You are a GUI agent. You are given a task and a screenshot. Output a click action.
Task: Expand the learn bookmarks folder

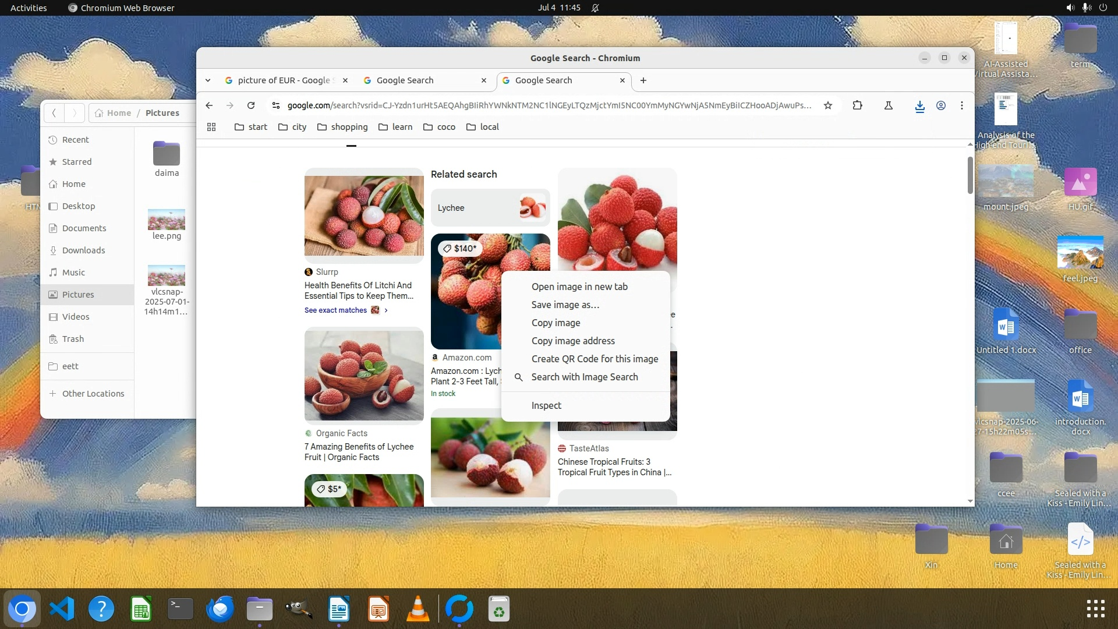tap(395, 127)
